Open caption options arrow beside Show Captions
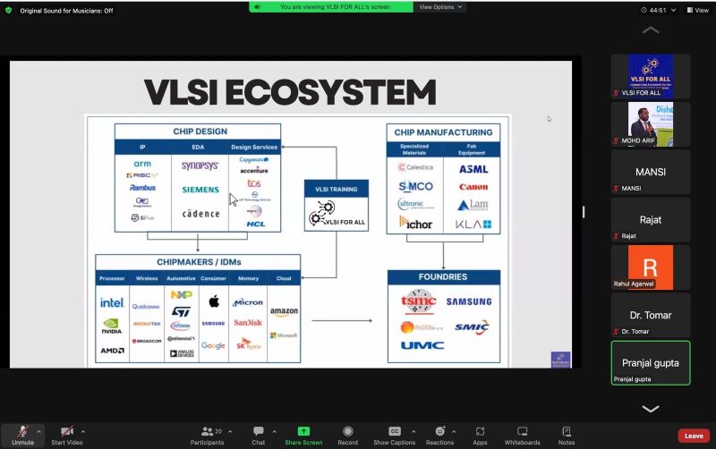This screenshot has width=716, height=449. click(413, 431)
